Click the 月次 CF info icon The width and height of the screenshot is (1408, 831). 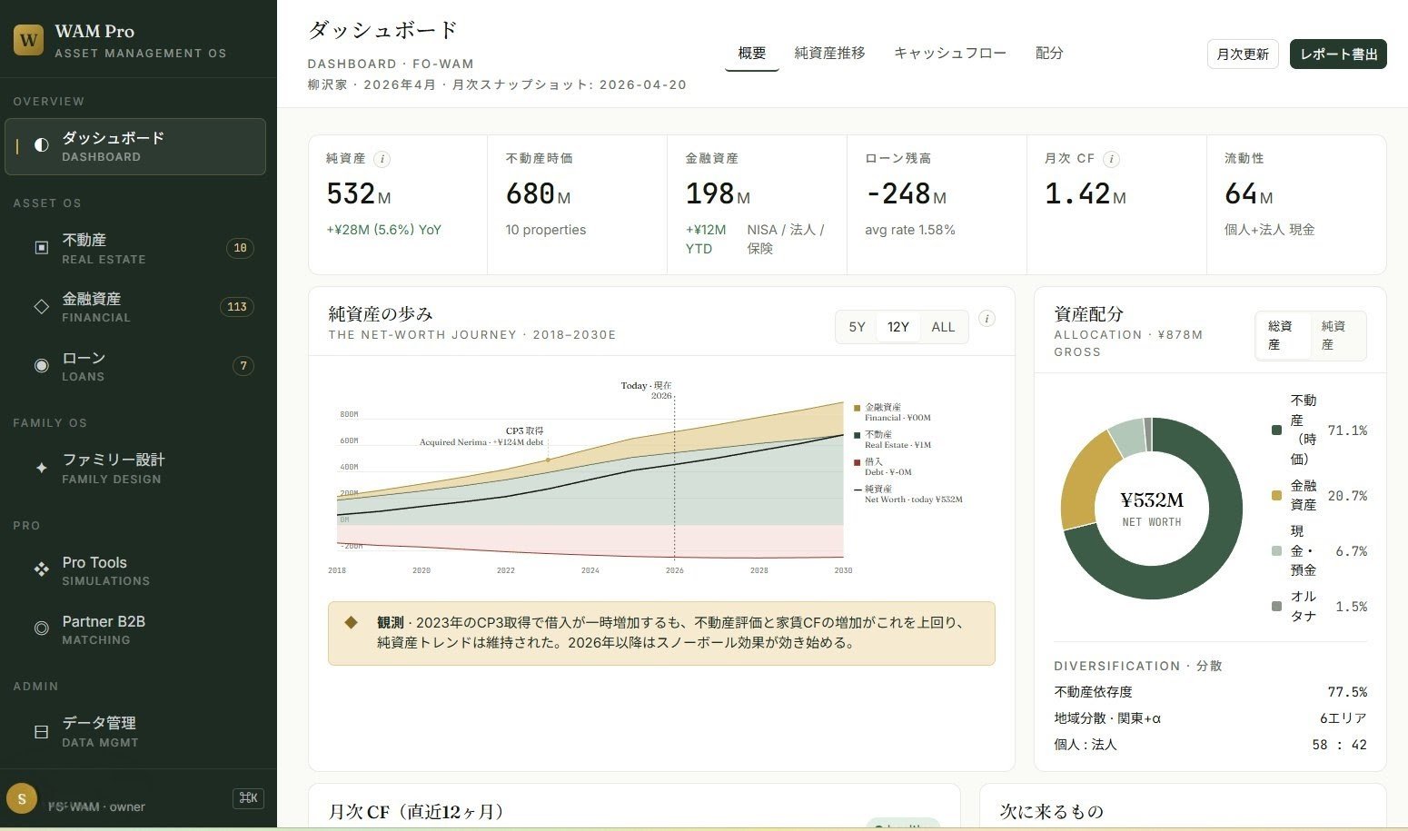point(1110,158)
